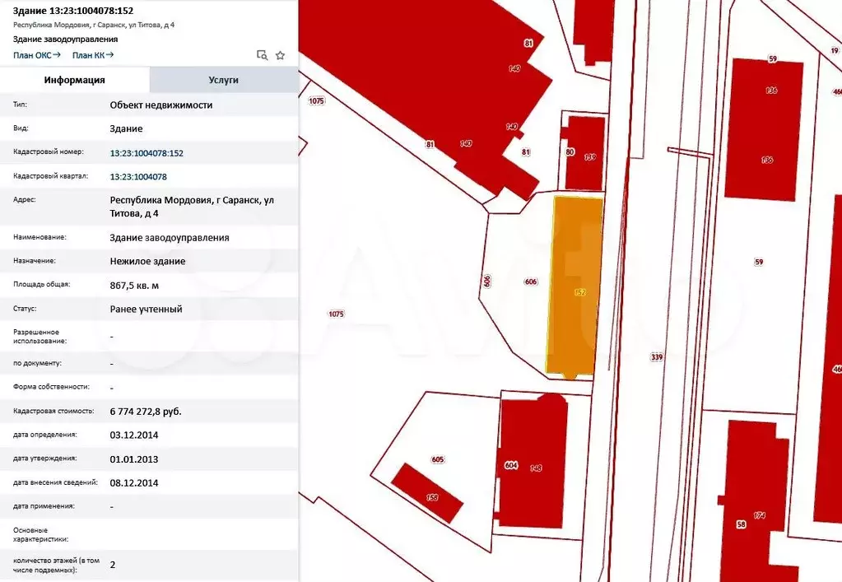Viewport: 842px width, 582px height.
Task: Click the date 01.01.2013
Action: pos(134,459)
